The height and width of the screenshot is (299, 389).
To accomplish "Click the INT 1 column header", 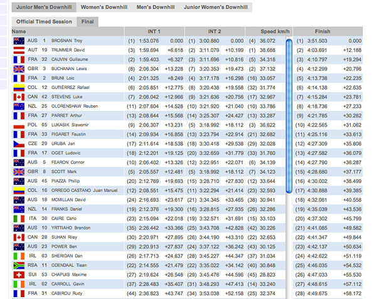I will pos(154,31).
